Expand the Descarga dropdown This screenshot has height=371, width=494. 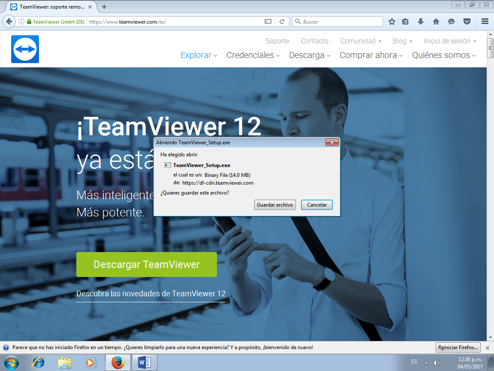click(309, 55)
